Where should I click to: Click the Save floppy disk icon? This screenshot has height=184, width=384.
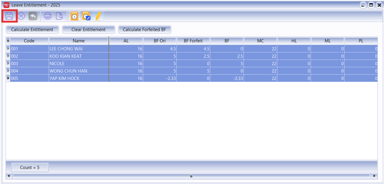(9, 16)
